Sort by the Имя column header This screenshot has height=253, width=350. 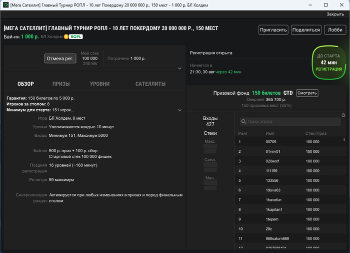pyautogui.click(x=270, y=133)
